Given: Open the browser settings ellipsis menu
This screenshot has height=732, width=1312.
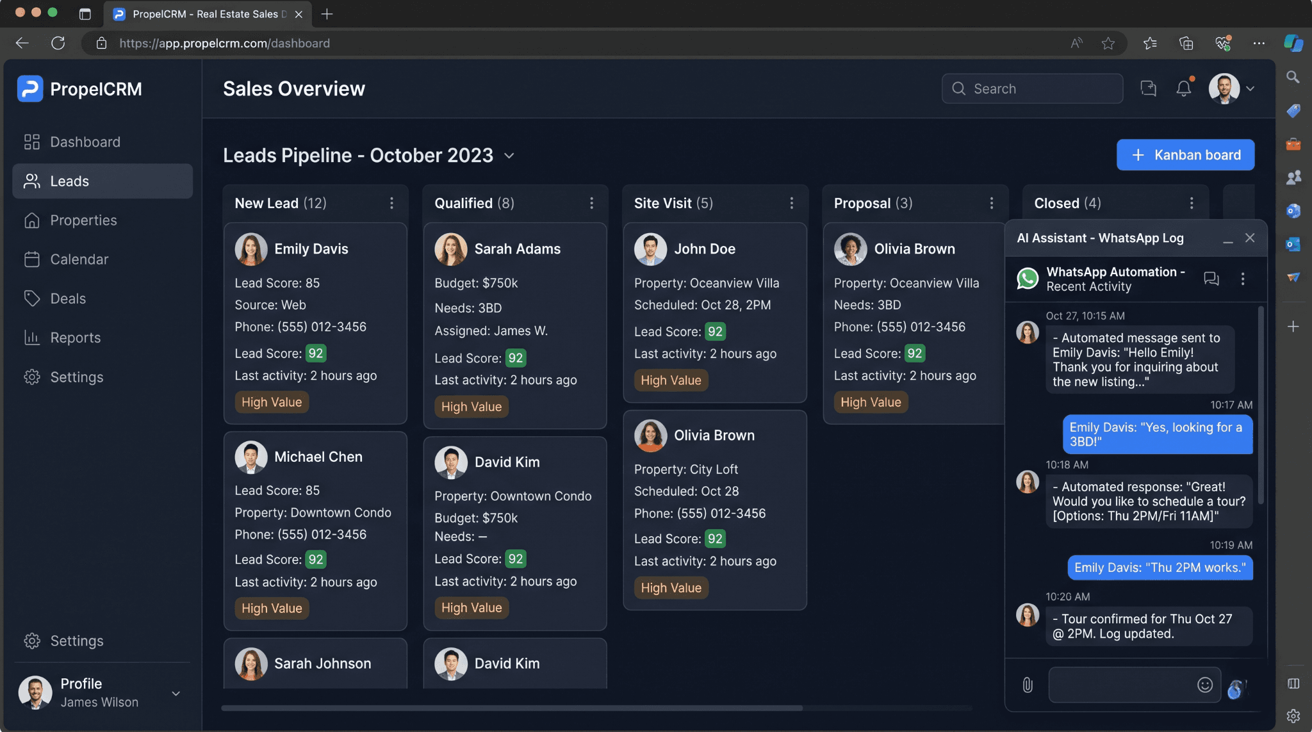Looking at the screenshot, I should point(1259,43).
